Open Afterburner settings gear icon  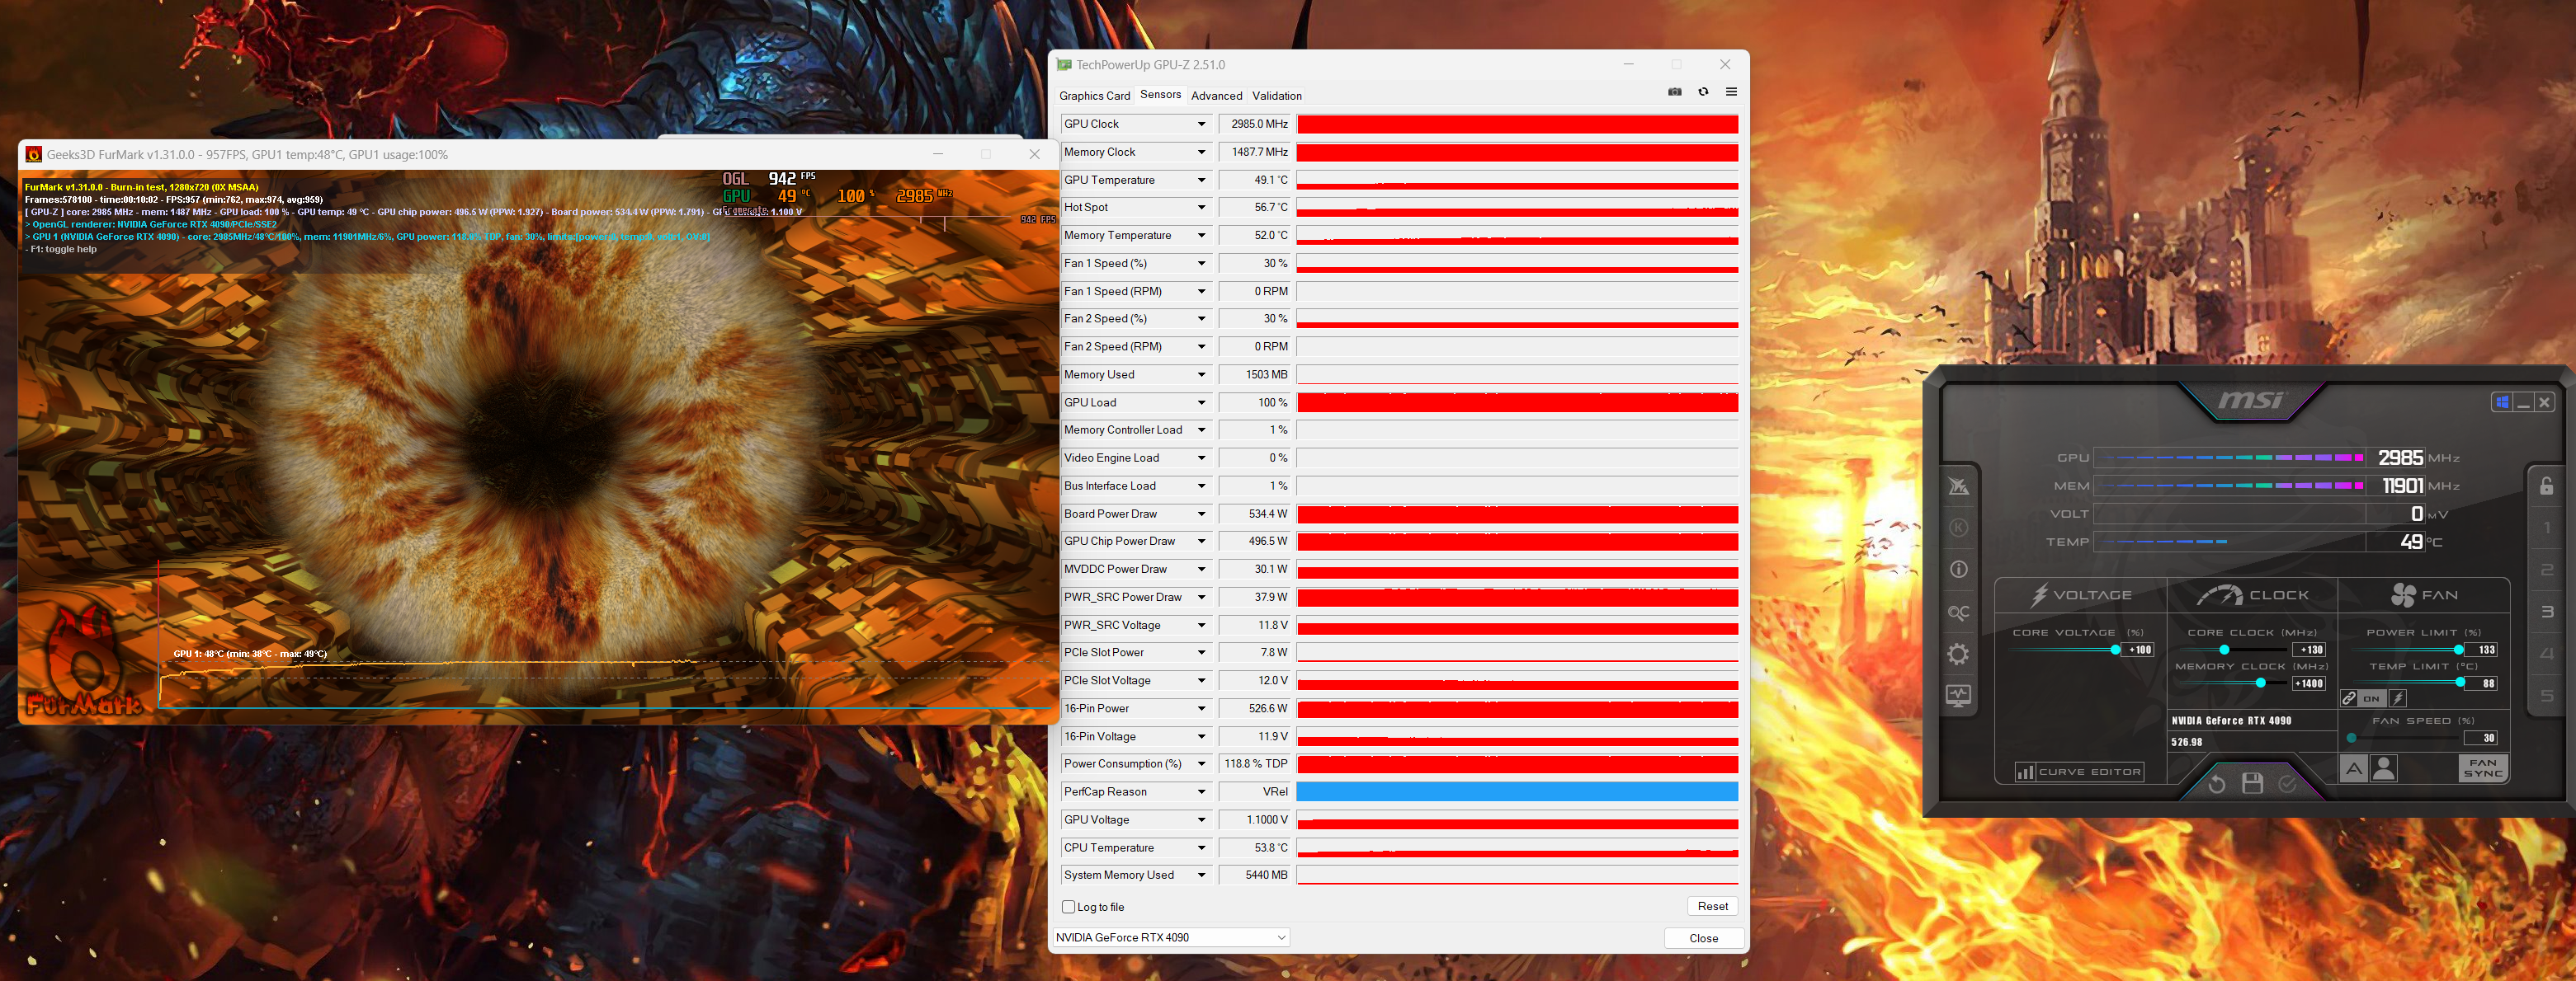(1958, 655)
